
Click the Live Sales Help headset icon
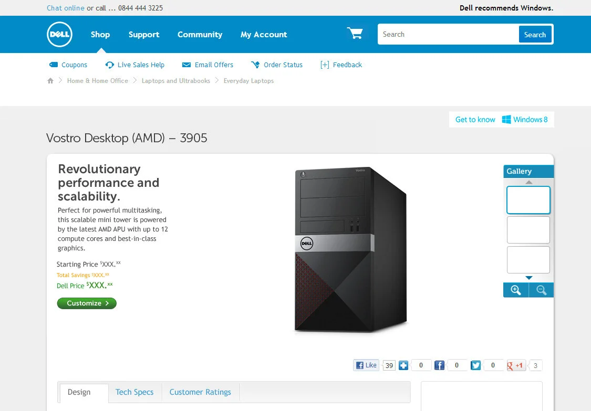[x=109, y=65]
